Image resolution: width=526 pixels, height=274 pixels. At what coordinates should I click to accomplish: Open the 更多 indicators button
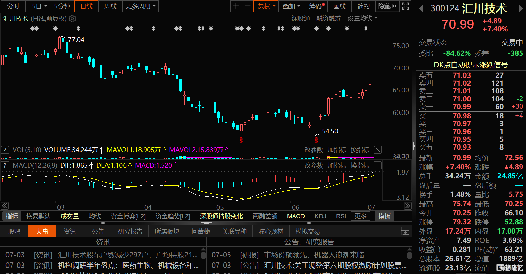[361, 216]
